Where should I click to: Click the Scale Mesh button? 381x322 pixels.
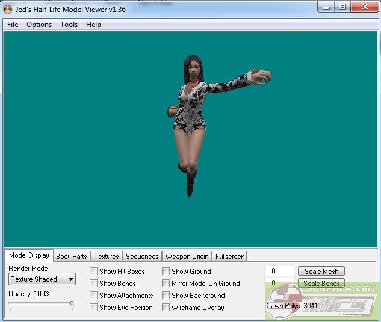321,271
